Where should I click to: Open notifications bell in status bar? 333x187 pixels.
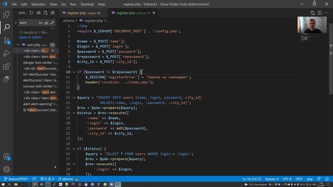click(327, 179)
